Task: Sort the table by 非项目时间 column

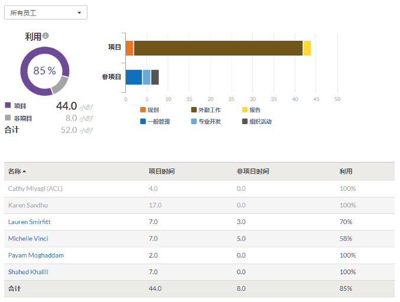Action: click(253, 171)
